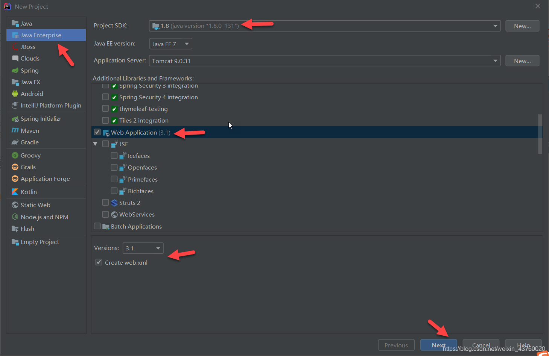Click the Grails icon

(15, 167)
